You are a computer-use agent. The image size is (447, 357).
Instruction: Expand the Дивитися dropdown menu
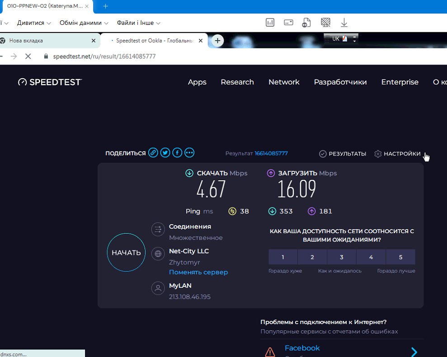coord(34,23)
